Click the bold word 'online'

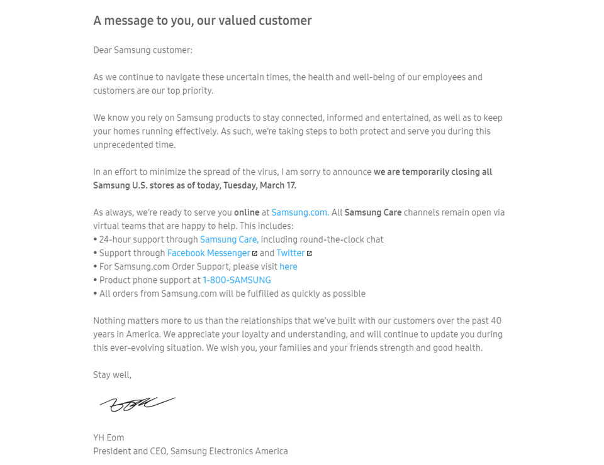(x=247, y=212)
